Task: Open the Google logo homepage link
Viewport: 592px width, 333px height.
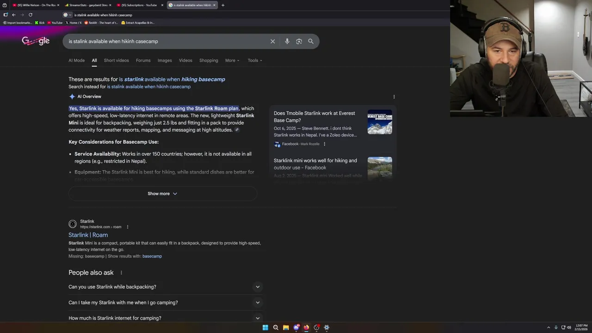Action: coord(36,41)
